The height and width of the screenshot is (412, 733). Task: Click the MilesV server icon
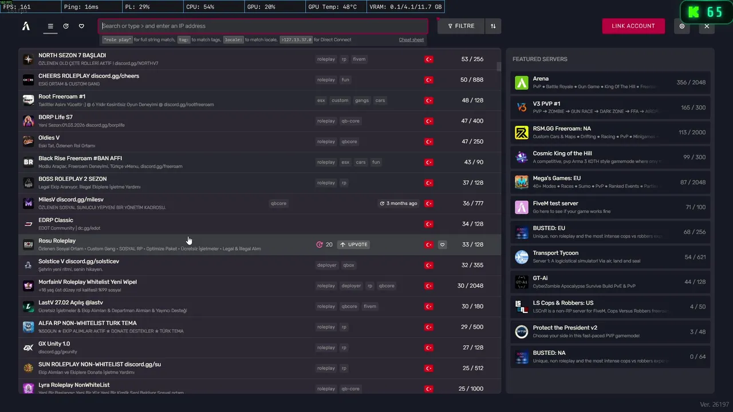tap(28, 203)
